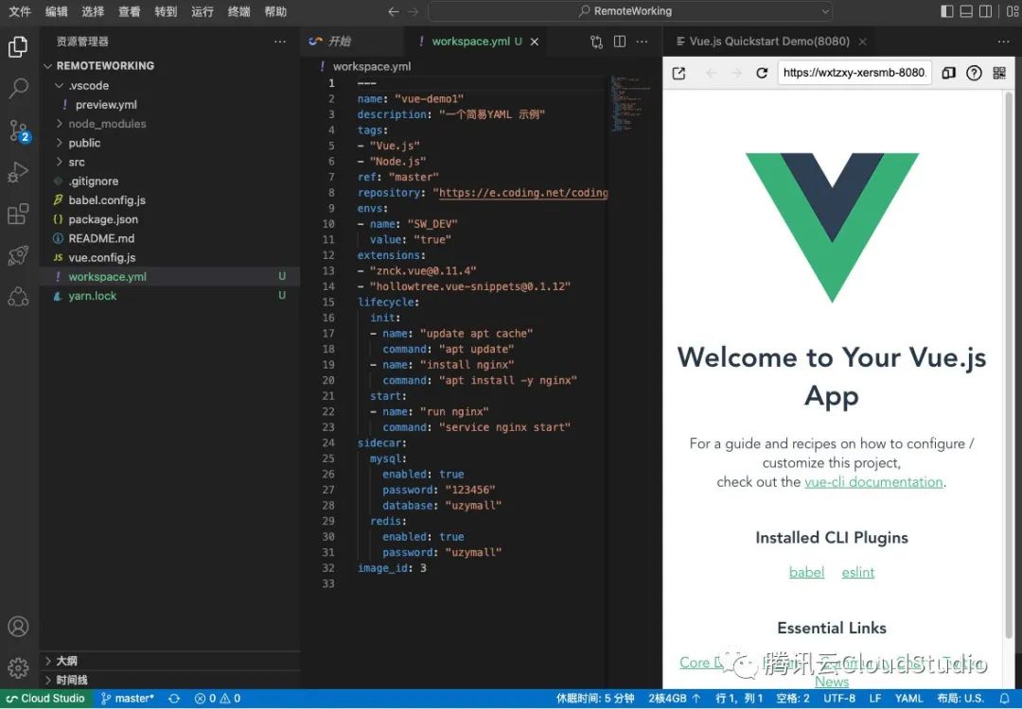Open editor more actions ellipsis

click(x=643, y=42)
